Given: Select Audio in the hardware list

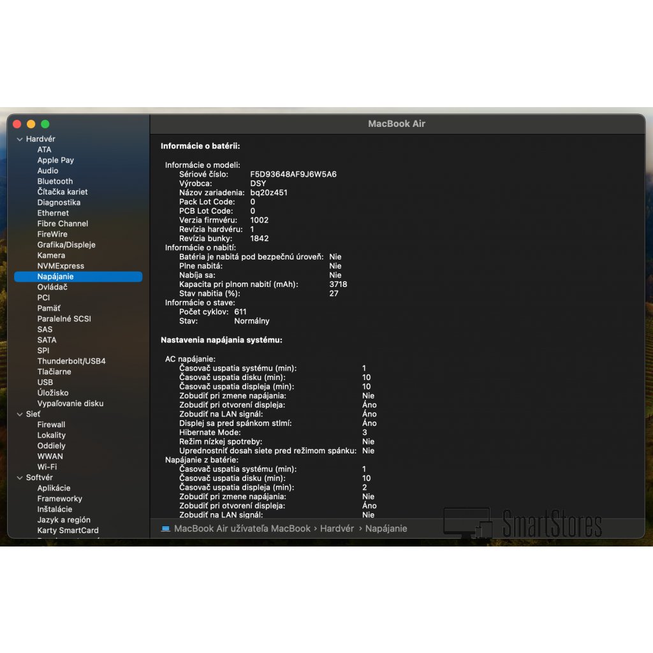Looking at the screenshot, I should pyautogui.click(x=47, y=171).
